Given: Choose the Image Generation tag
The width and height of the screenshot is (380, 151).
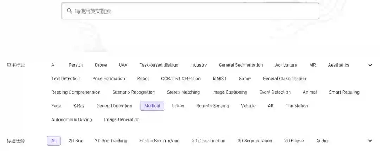Looking at the screenshot, I should pyautogui.click(x=122, y=119).
